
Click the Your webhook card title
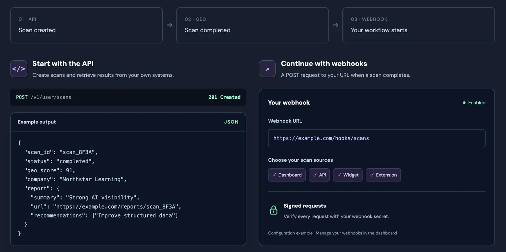[x=289, y=103]
